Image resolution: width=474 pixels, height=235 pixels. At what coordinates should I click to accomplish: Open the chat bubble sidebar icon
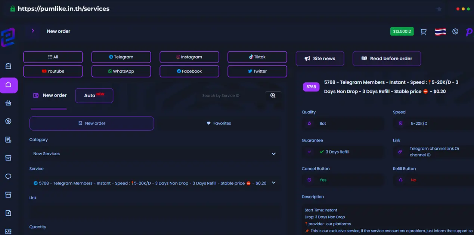(8, 176)
